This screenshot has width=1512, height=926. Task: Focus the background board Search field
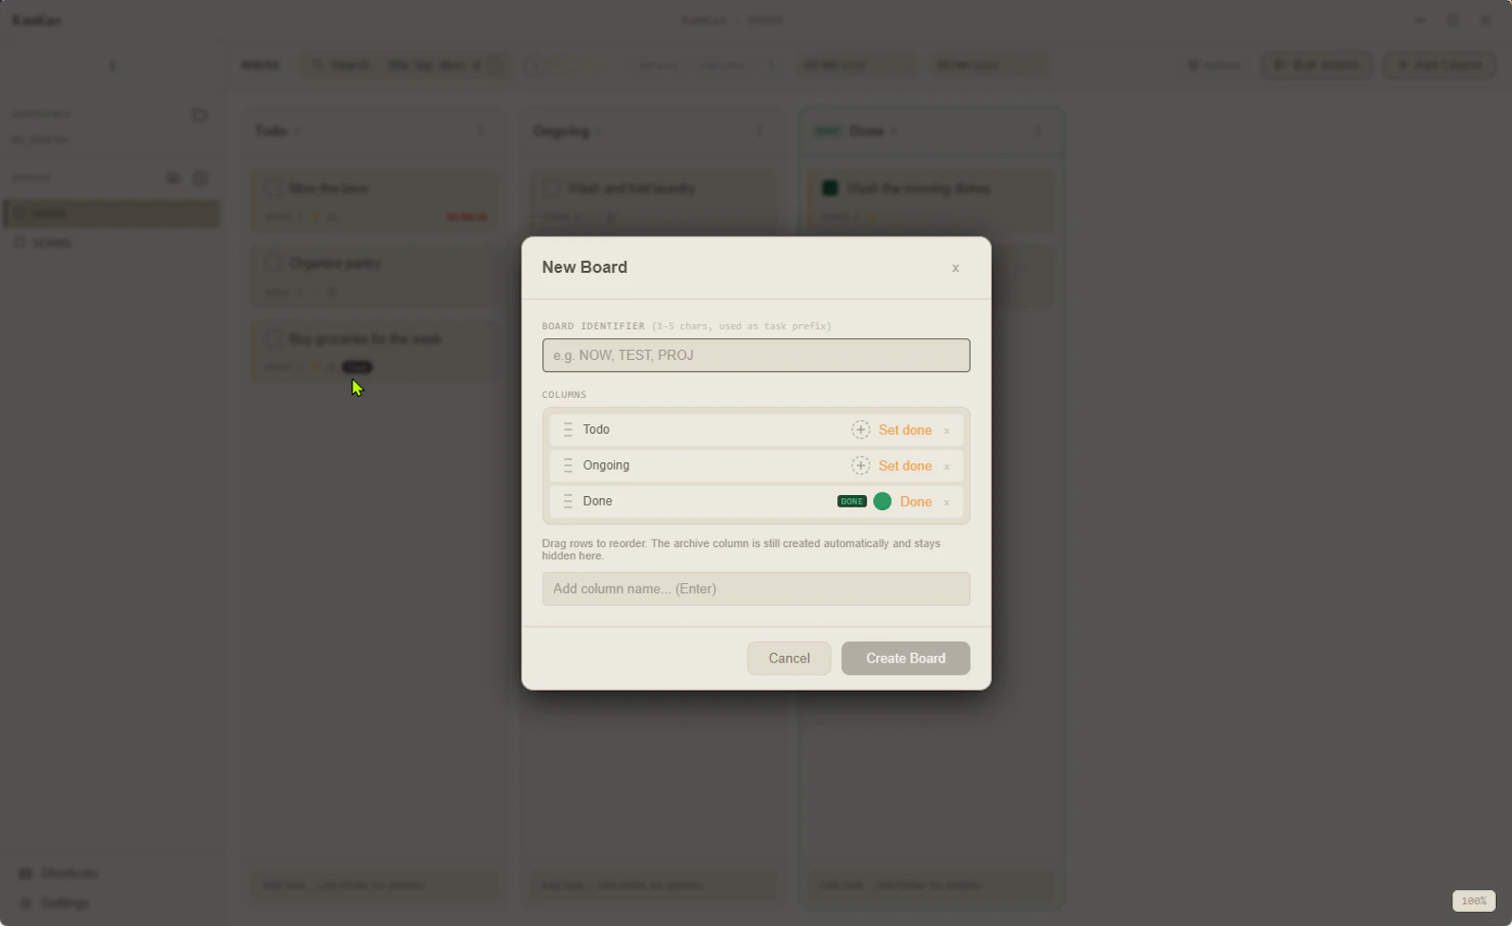coord(406,65)
